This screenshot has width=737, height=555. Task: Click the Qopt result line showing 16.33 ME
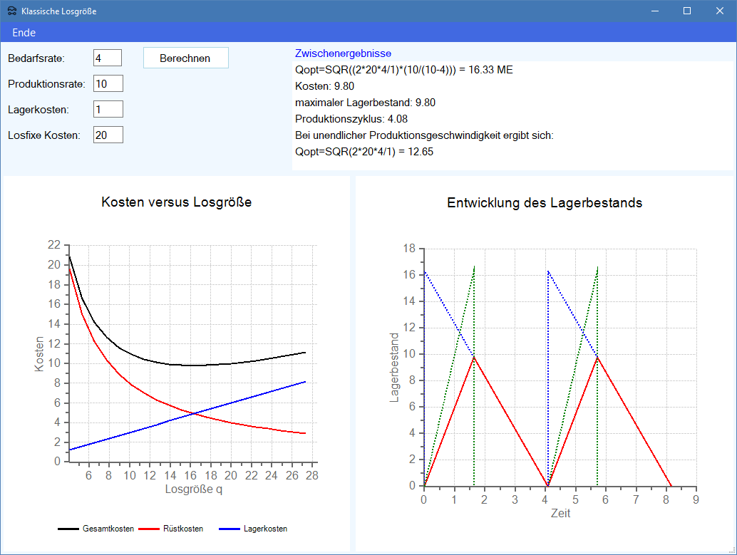pos(403,70)
